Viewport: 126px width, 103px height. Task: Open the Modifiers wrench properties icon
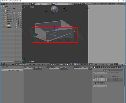(x=111, y=67)
